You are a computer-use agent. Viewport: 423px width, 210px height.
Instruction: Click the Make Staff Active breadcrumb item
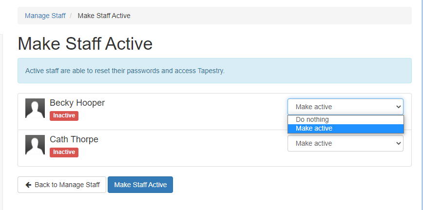[x=104, y=16]
